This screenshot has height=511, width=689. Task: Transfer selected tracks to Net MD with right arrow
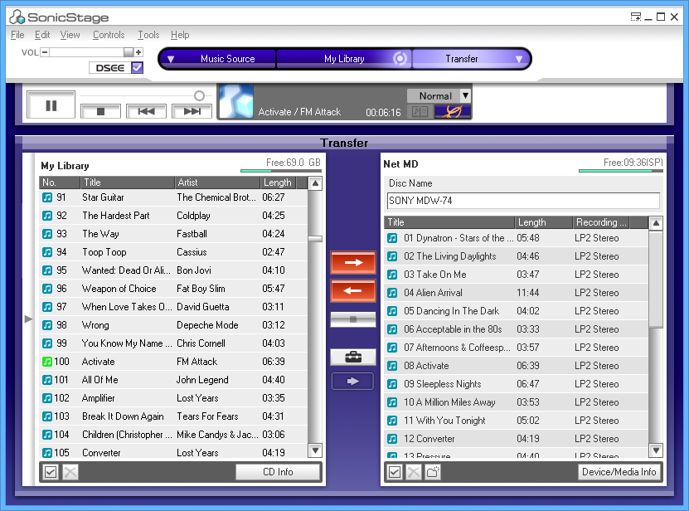[x=353, y=262]
